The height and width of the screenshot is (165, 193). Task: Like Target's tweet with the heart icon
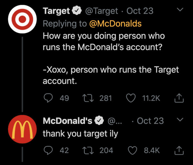(x=131, y=98)
